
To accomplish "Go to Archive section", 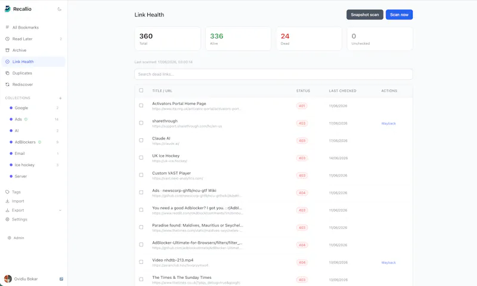I will (33, 50).
